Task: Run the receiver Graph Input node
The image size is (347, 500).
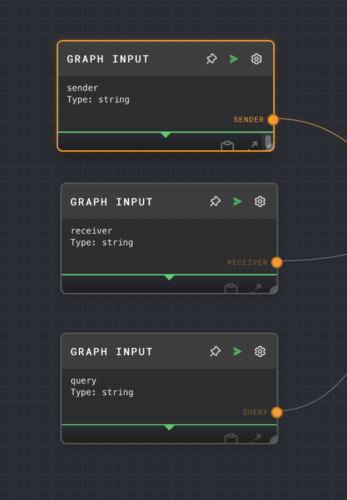Action: (237, 202)
